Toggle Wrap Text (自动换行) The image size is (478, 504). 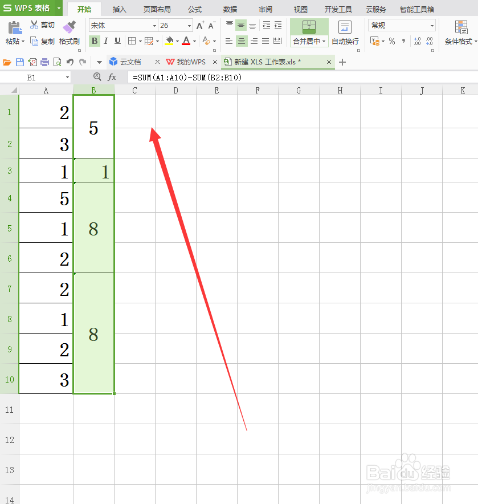[x=345, y=33]
